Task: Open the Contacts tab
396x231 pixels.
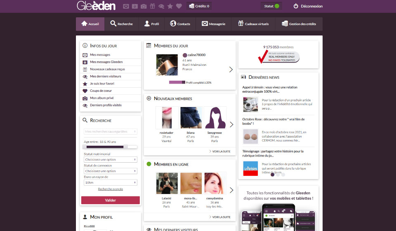Action: point(180,24)
